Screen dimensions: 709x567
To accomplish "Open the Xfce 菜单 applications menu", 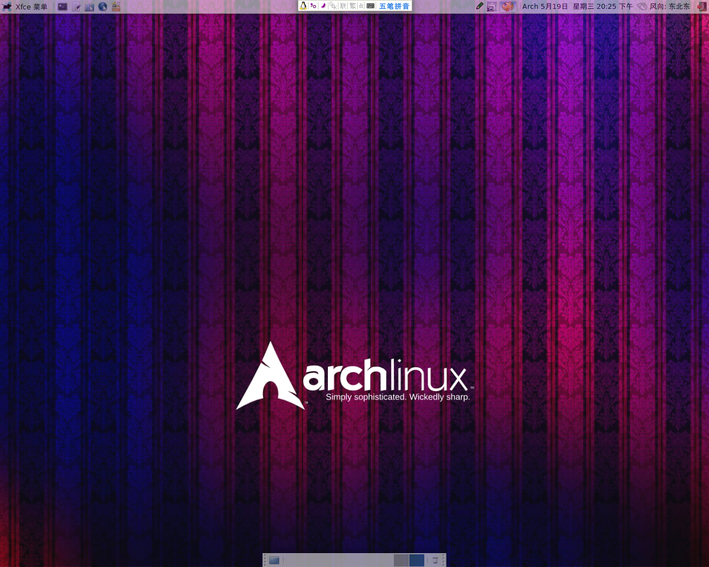I will tap(25, 7).
